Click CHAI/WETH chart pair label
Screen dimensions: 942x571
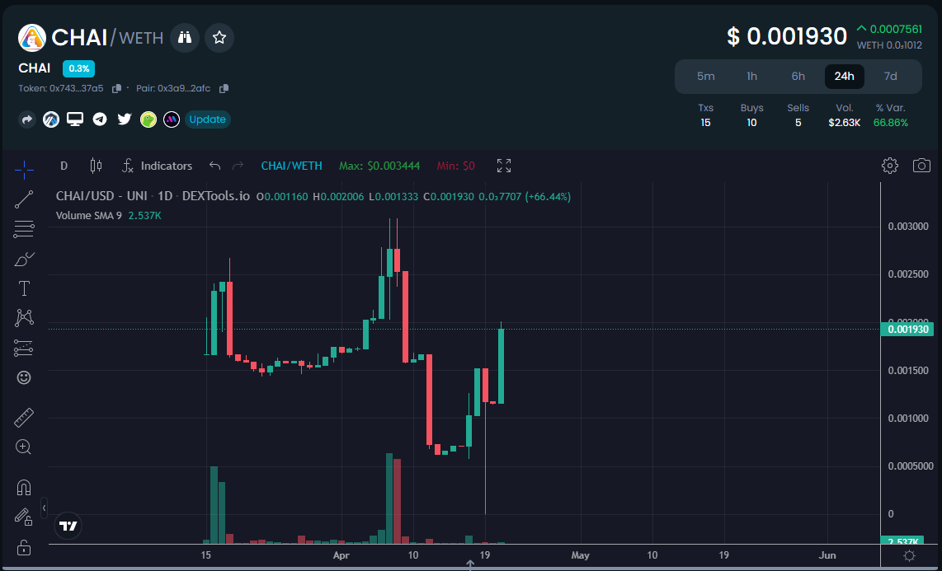[291, 166]
